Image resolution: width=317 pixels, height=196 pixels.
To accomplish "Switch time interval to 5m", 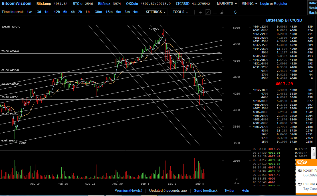I will [x=118, y=12].
